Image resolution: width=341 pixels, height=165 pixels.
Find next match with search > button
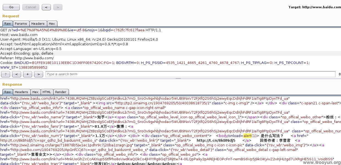pos(38,74)
